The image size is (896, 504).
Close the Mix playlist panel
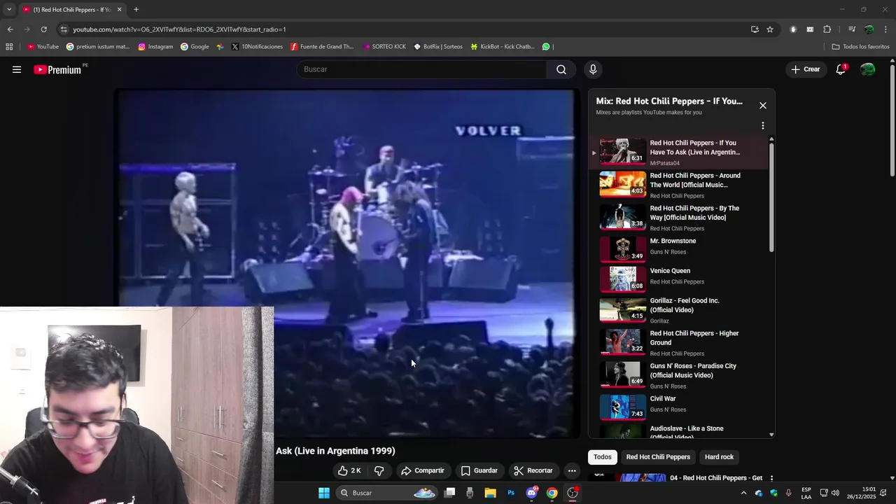763,106
